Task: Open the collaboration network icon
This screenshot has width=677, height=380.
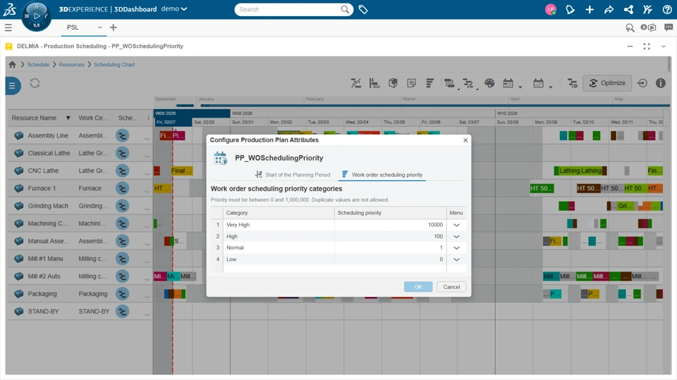Action: coord(628,9)
